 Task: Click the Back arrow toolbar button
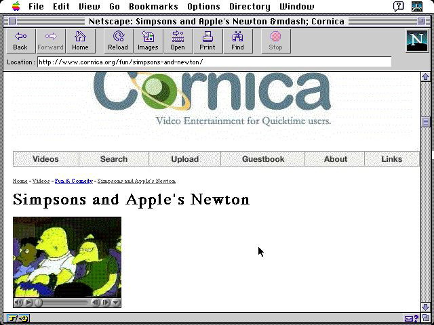pyautogui.click(x=20, y=41)
